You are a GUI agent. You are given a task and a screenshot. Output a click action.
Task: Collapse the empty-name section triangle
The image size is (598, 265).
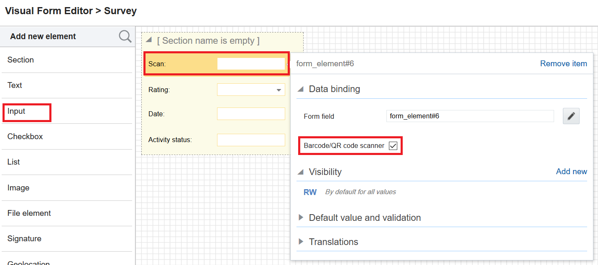[x=149, y=40]
